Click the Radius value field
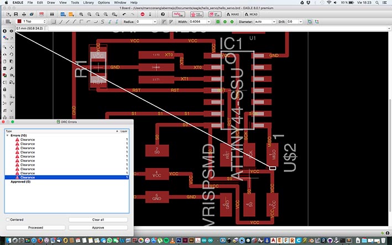Screen dimensions: 392x245 pos(144,22)
